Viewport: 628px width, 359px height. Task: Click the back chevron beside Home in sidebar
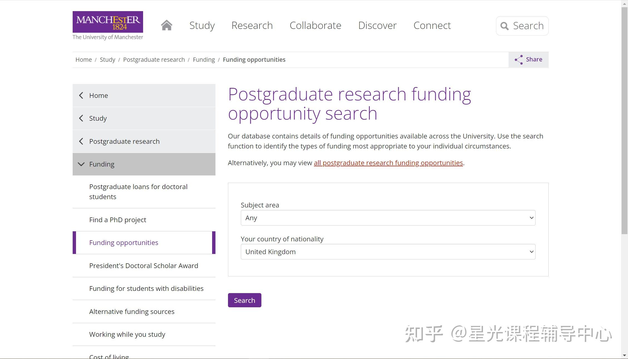81,95
